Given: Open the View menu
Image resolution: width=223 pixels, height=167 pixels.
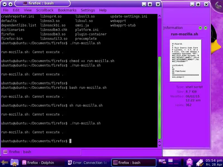Looking at the screenshot, I should (x=28, y=10).
